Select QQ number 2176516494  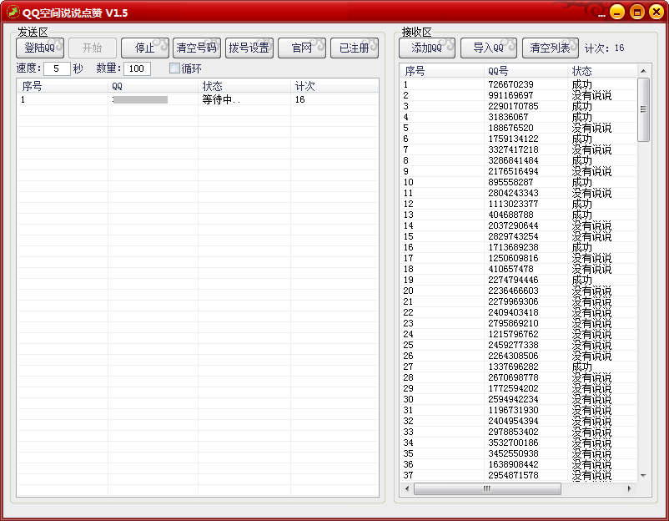[513, 171]
